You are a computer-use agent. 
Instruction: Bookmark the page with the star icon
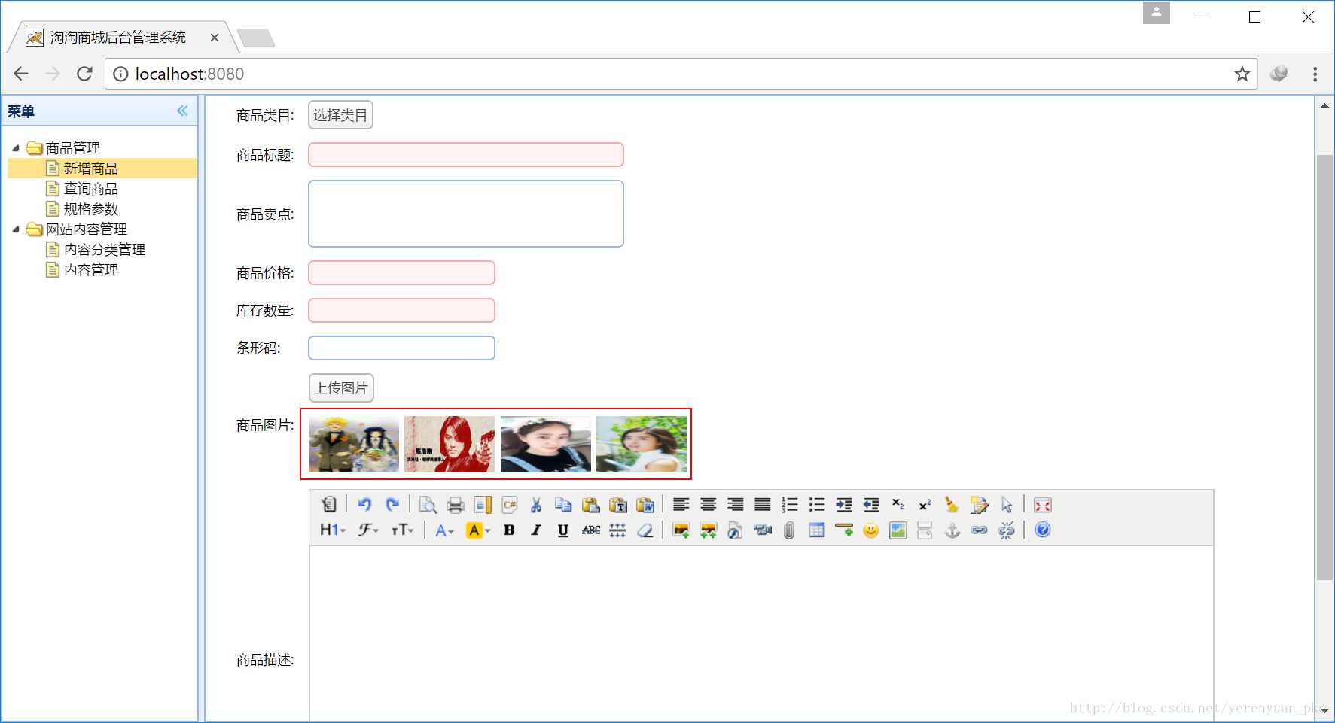pos(1242,74)
